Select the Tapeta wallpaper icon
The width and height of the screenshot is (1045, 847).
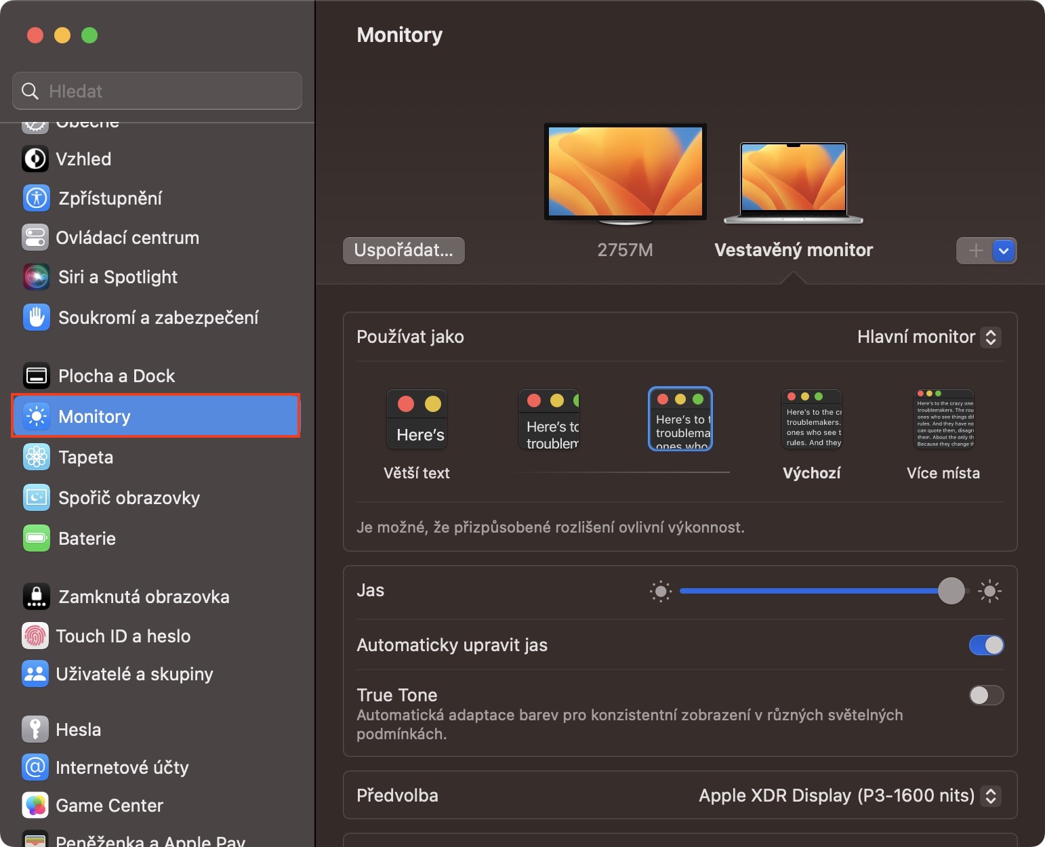tap(37, 457)
